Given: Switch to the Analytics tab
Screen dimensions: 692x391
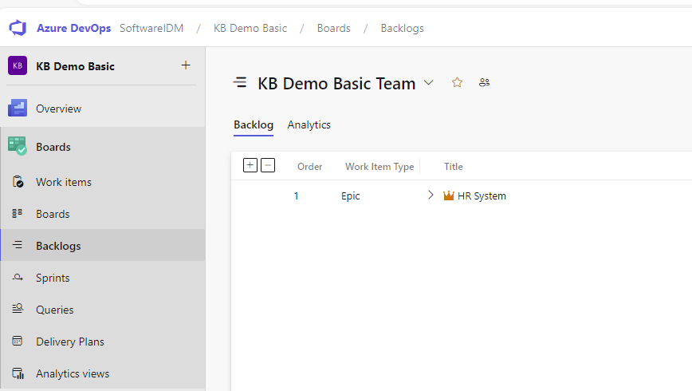Looking at the screenshot, I should [309, 125].
